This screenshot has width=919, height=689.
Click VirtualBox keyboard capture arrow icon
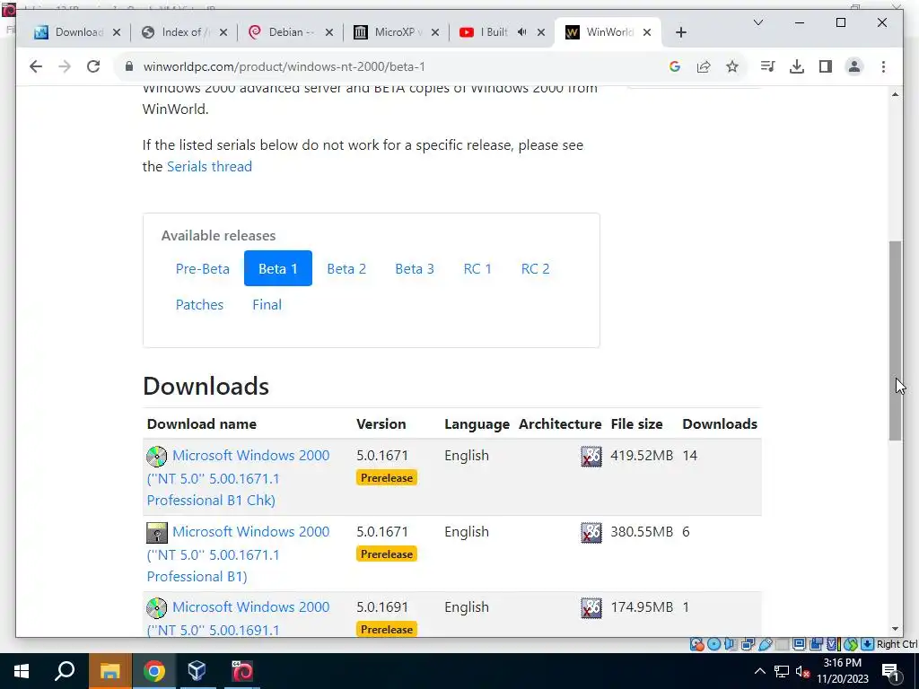pos(868,644)
